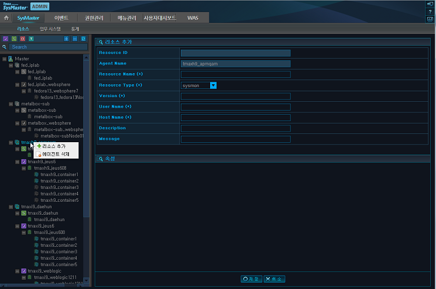
Task: Click the User Name input field
Action: click(x=235, y=107)
